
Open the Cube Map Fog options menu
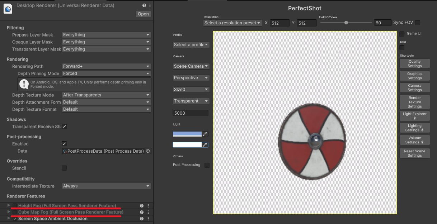click(148, 212)
